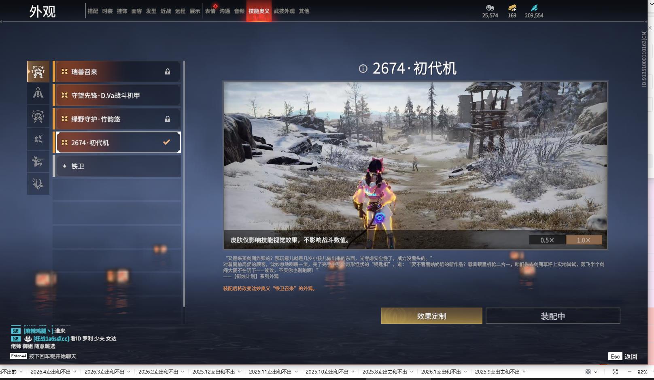
Task: Open spreadsheet grid view icon in status bar
Action: coord(588,372)
